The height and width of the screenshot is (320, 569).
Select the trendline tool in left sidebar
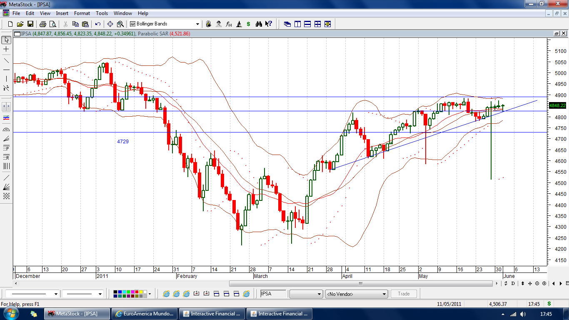6,60
